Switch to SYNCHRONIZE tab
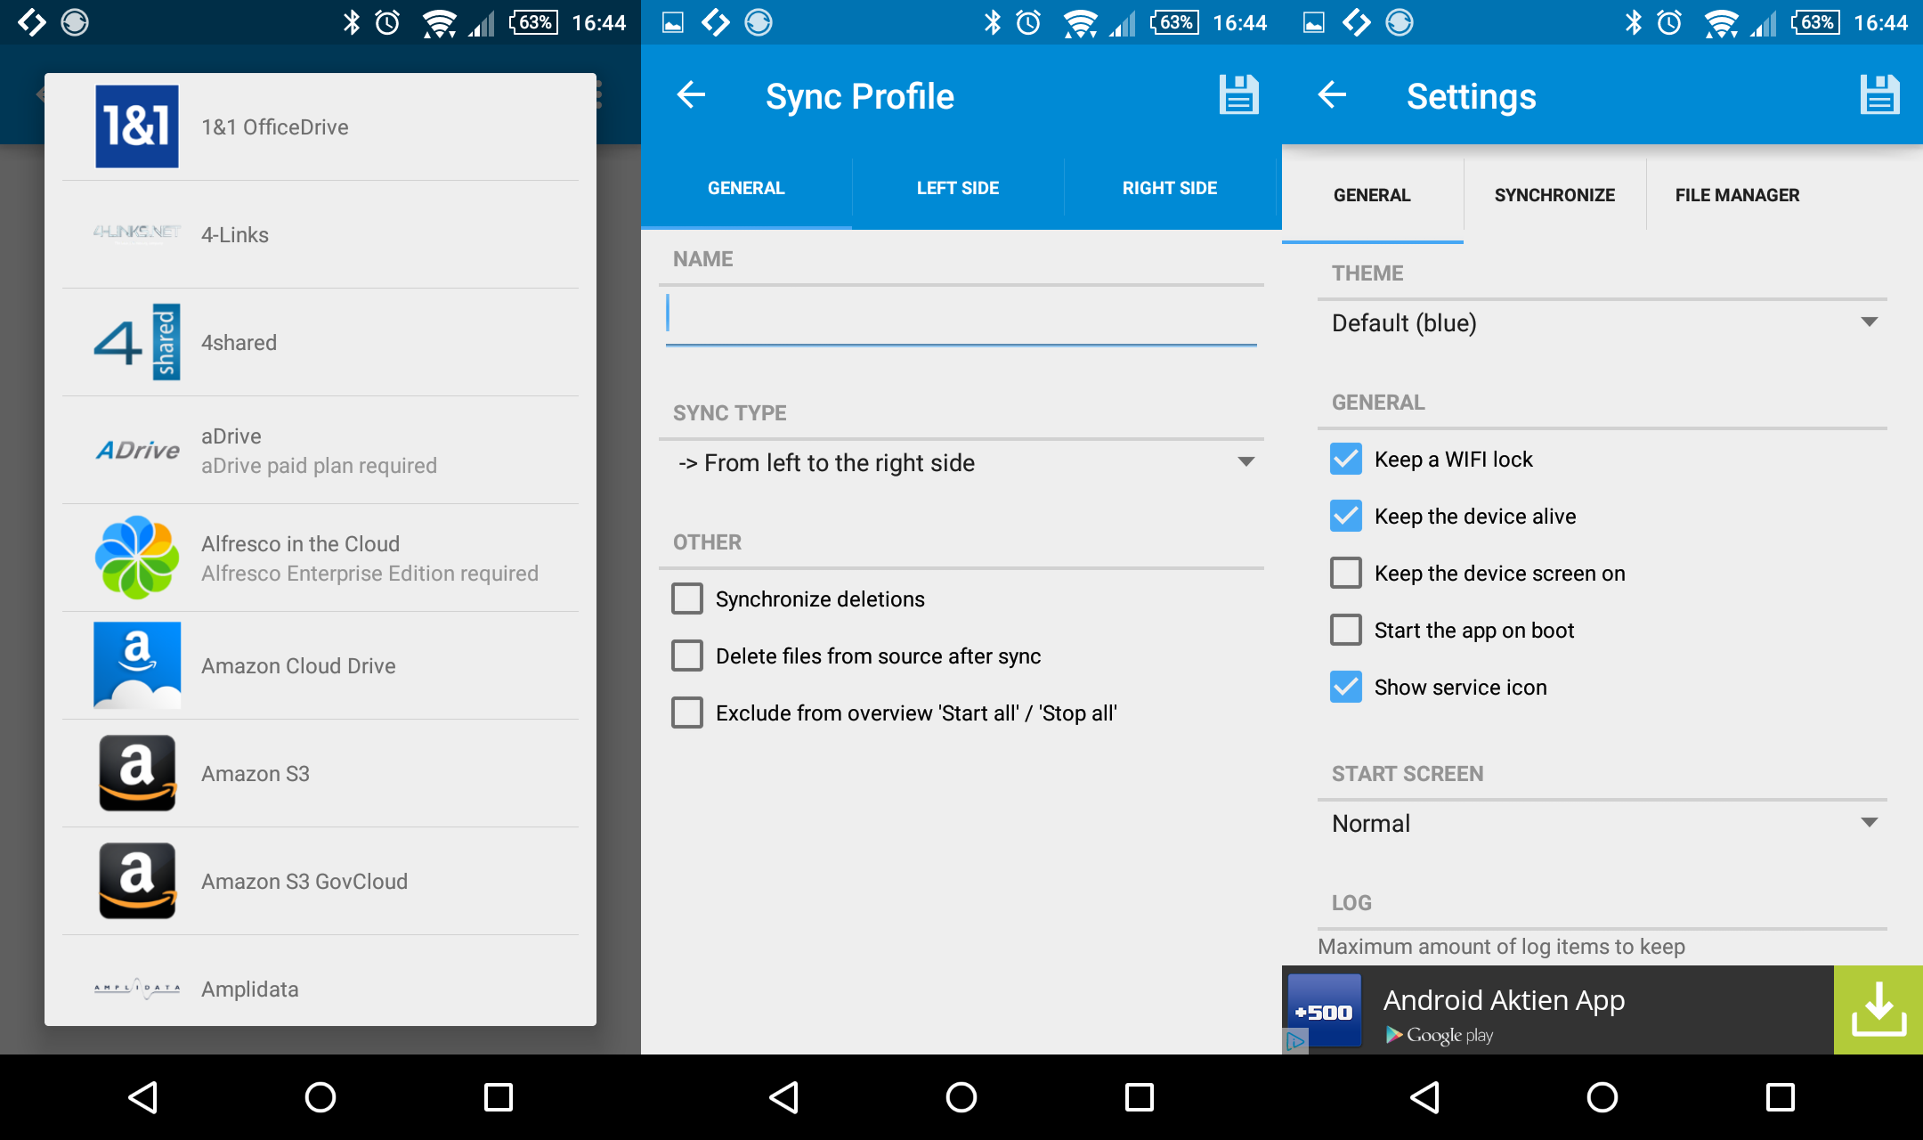This screenshot has height=1140, width=1923. (1554, 195)
